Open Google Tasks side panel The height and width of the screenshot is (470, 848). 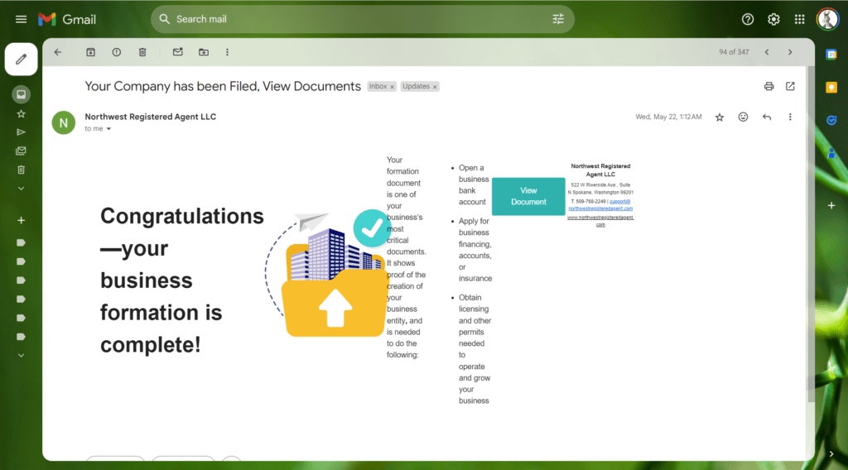[x=831, y=121]
